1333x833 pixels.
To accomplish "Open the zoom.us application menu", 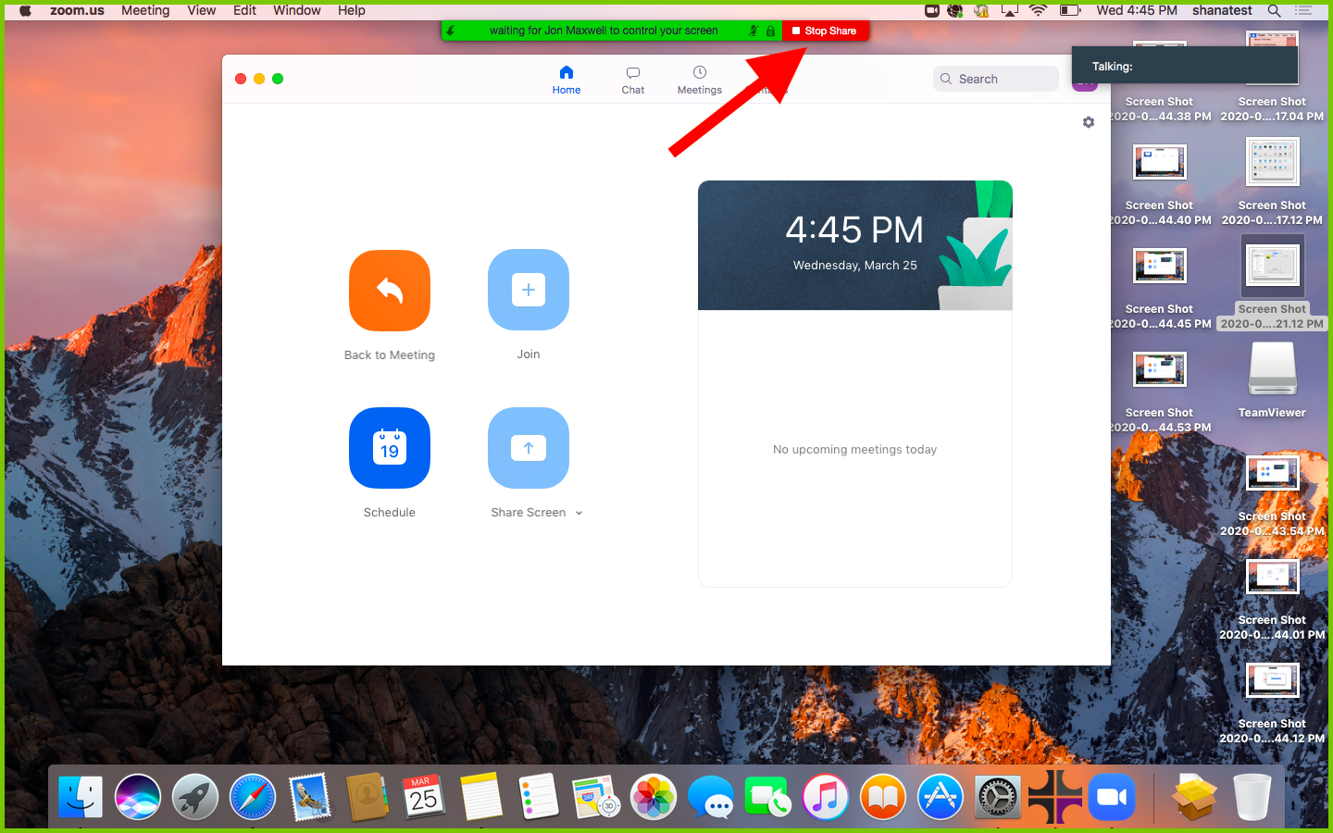I will [x=77, y=10].
